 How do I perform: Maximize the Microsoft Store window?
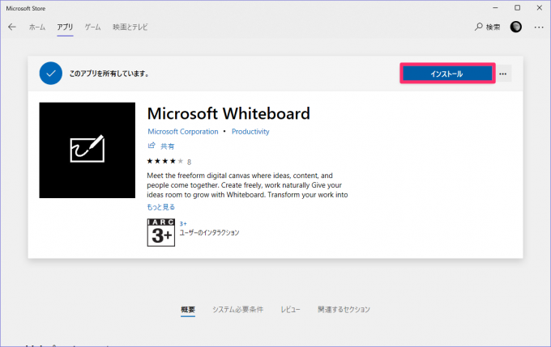pos(517,8)
